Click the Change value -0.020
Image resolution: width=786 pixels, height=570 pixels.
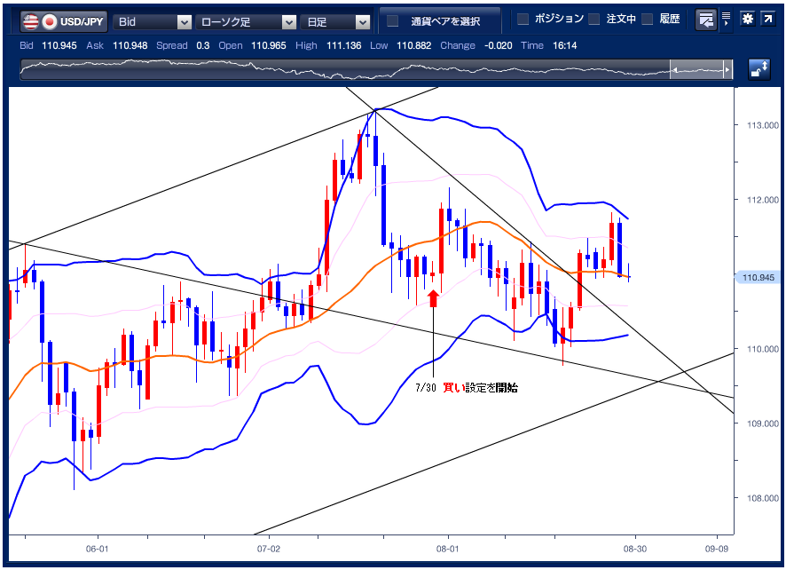coord(499,45)
